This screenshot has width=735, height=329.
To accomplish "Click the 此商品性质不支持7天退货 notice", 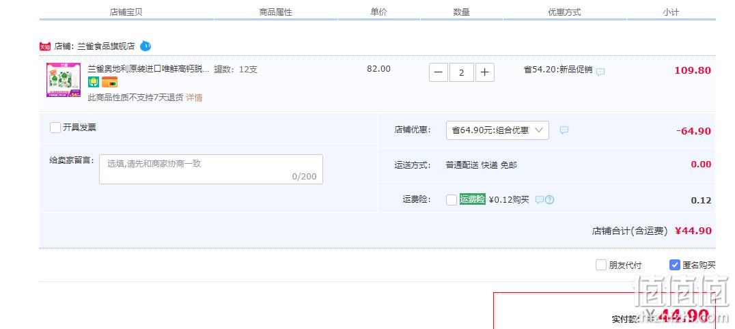I will pos(135,98).
